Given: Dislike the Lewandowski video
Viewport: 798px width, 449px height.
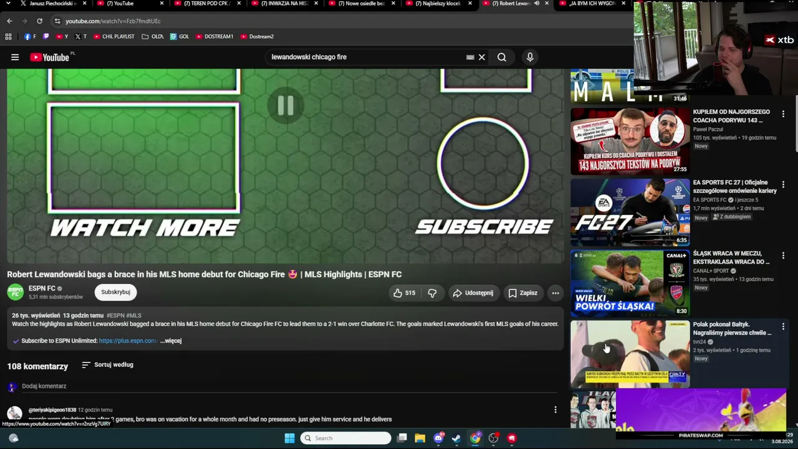Looking at the screenshot, I should tap(432, 293).
